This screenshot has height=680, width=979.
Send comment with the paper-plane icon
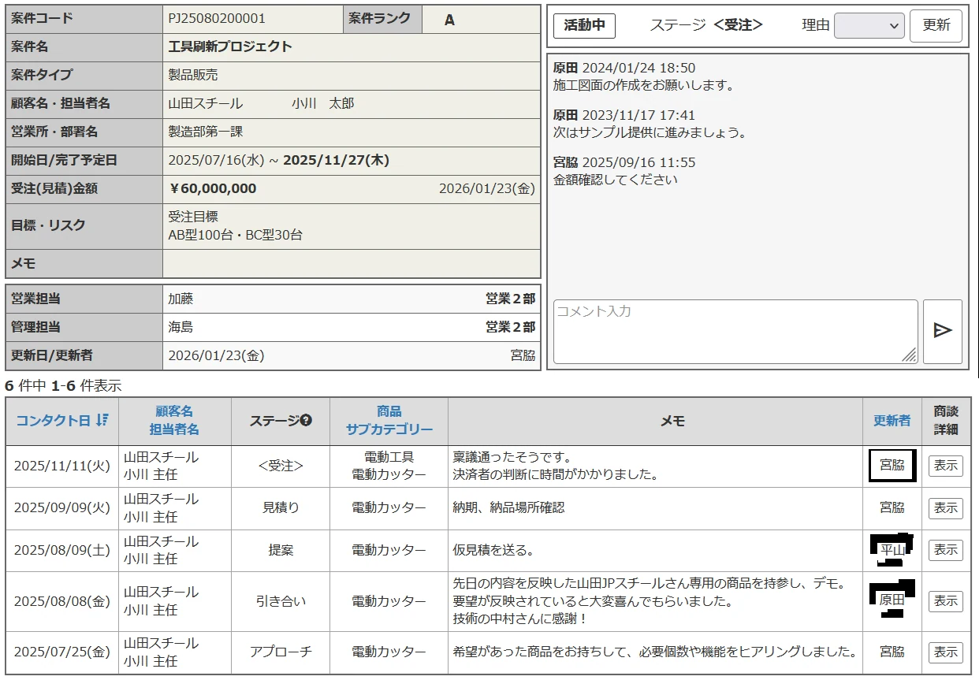pos(942,331)
